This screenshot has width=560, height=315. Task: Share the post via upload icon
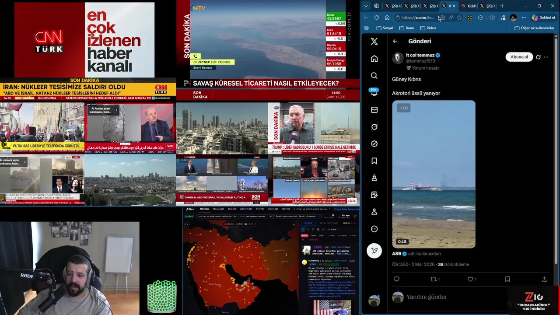[x=544, y=279]
